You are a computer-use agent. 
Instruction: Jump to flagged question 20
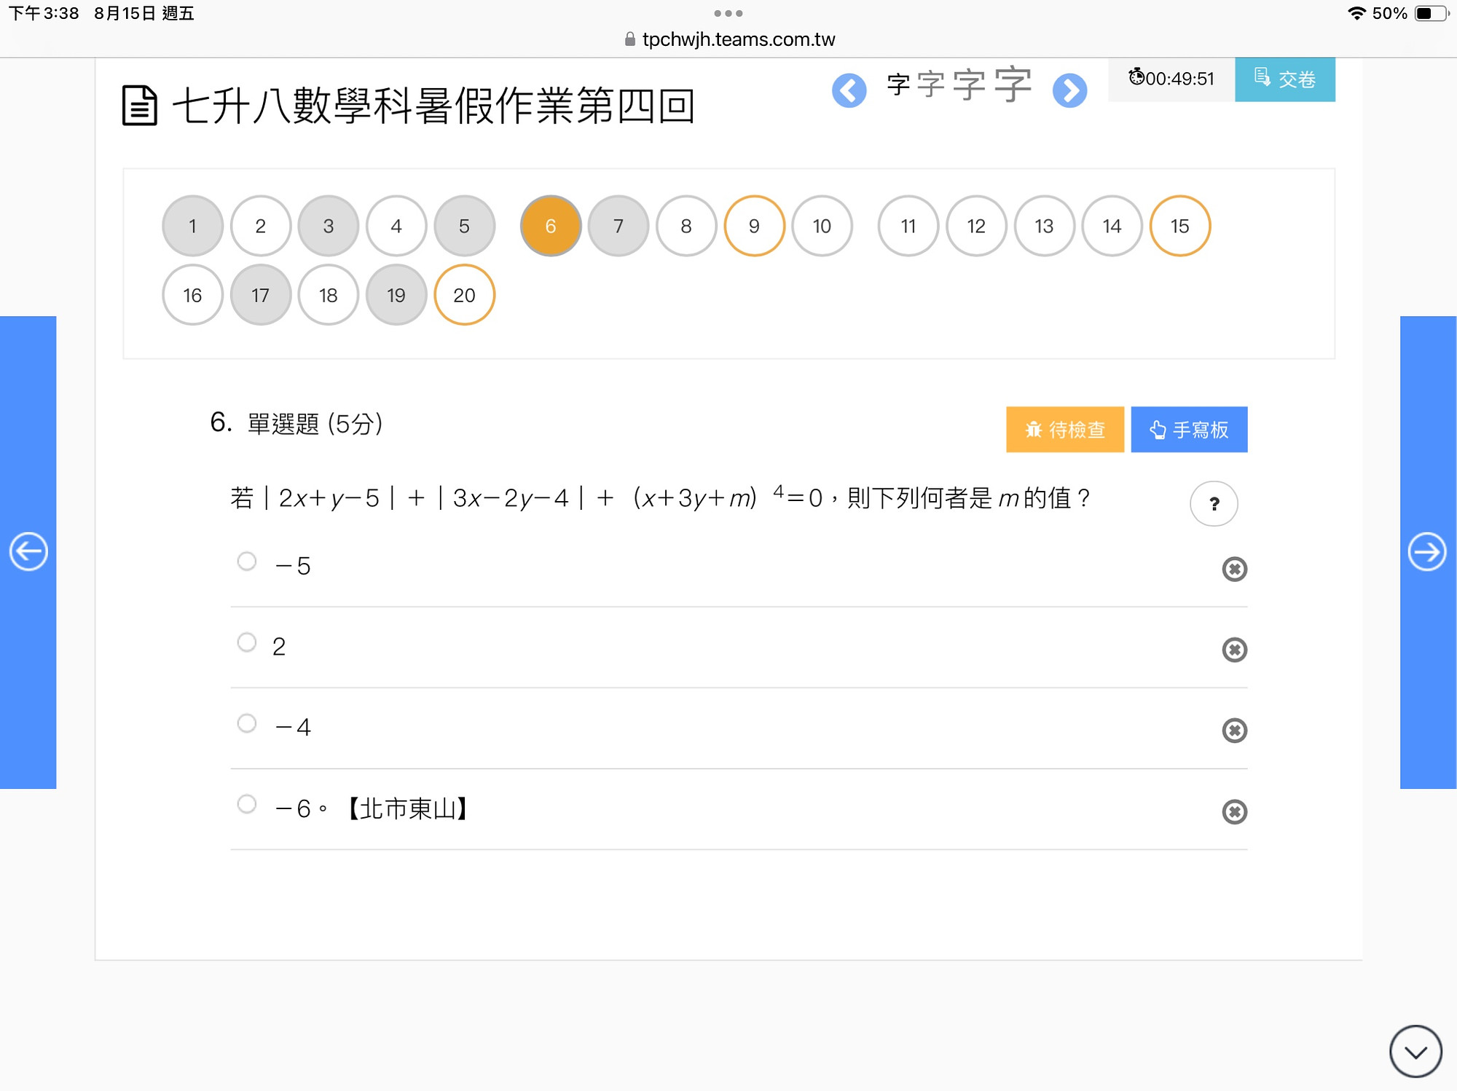click(464, 295)
